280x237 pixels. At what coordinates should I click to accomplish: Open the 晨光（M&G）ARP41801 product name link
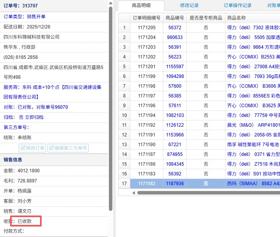coord(253,125)
